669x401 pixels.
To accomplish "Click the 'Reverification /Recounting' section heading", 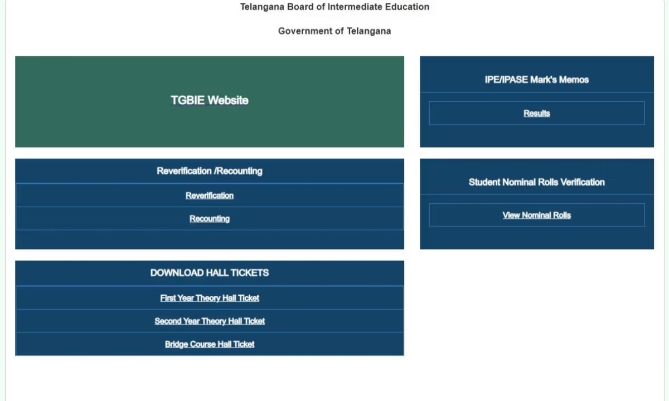I will (x=210, y=171).
